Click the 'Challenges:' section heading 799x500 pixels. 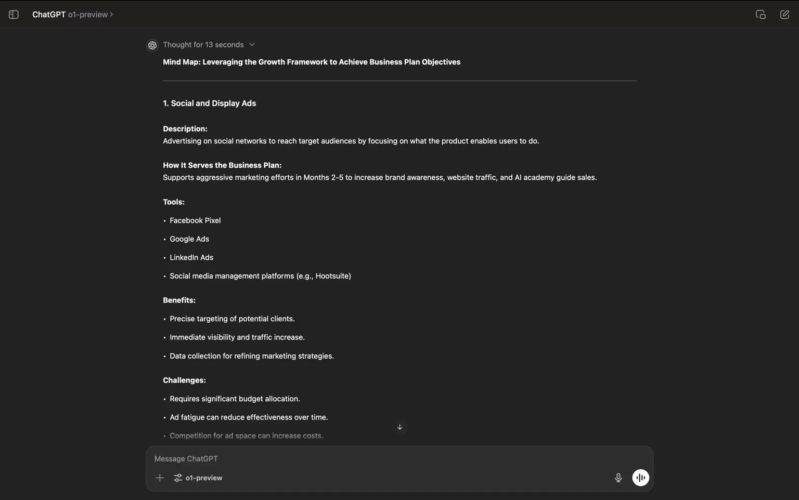point(184,380)
